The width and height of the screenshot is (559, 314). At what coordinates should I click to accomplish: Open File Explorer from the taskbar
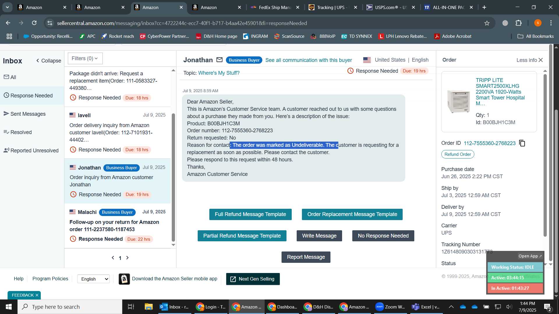tap(149, 307)
